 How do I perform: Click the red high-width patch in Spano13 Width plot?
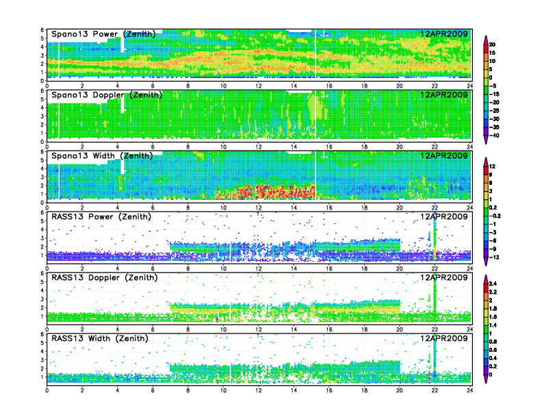point(276,192)
